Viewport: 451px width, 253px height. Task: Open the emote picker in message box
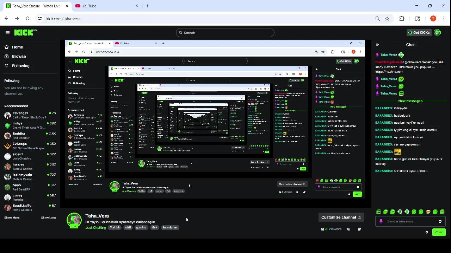point(440,221)
